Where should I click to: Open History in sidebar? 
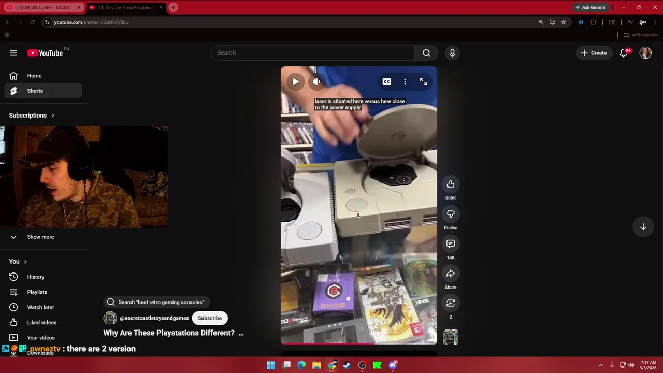[x=44, y=277]
